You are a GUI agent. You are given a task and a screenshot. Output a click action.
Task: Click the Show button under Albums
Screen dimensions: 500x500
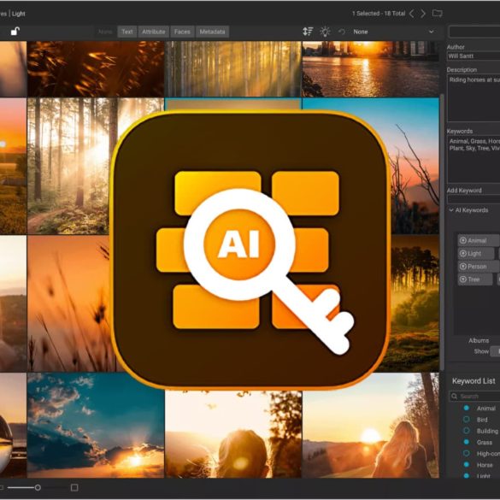(495, 351)
